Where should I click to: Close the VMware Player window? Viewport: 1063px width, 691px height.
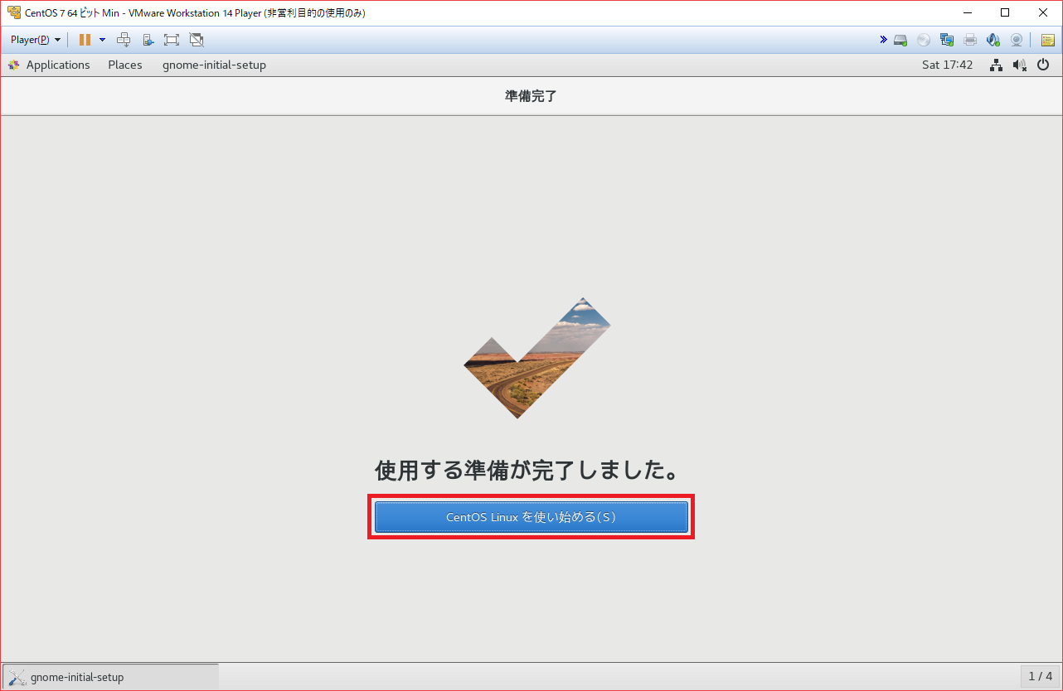pyautogui.click(x=1043, y=12)
